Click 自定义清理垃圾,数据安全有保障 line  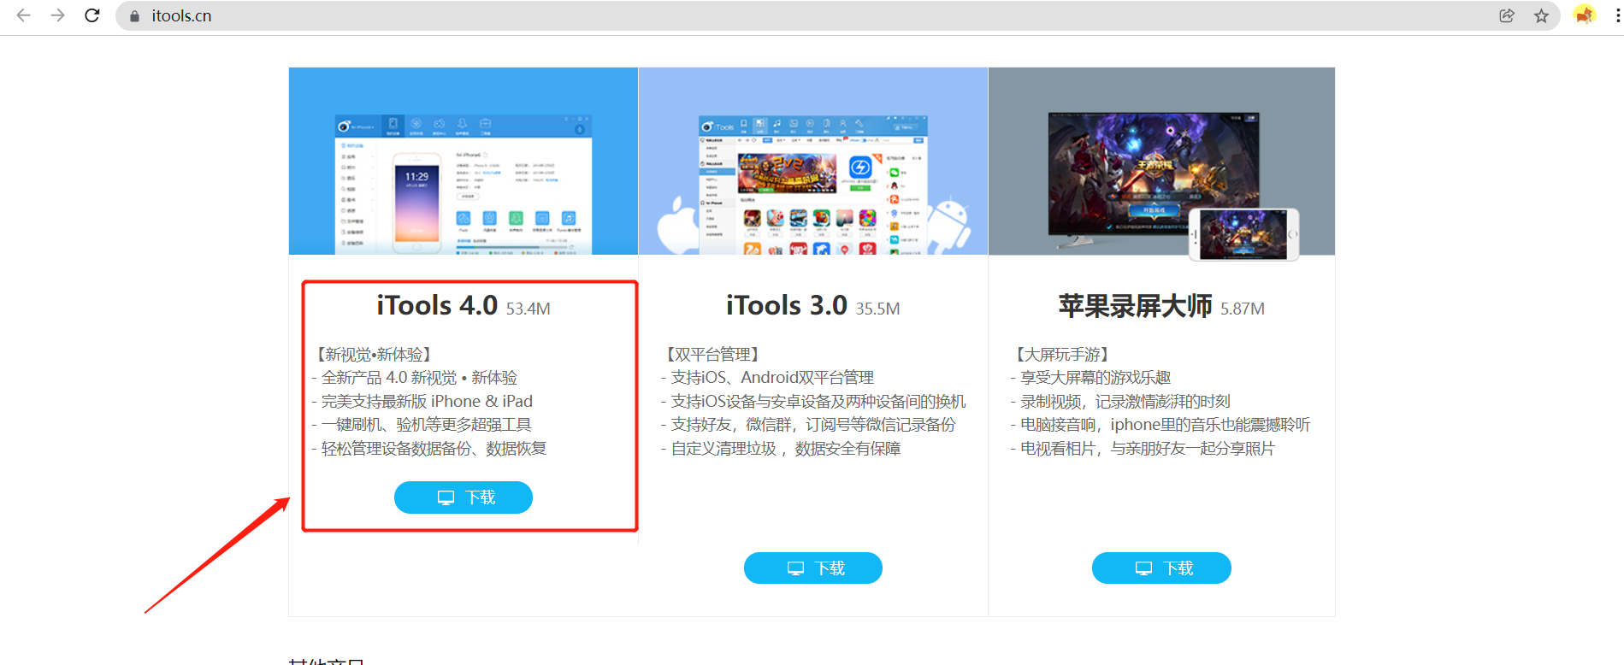coord(781,449)
